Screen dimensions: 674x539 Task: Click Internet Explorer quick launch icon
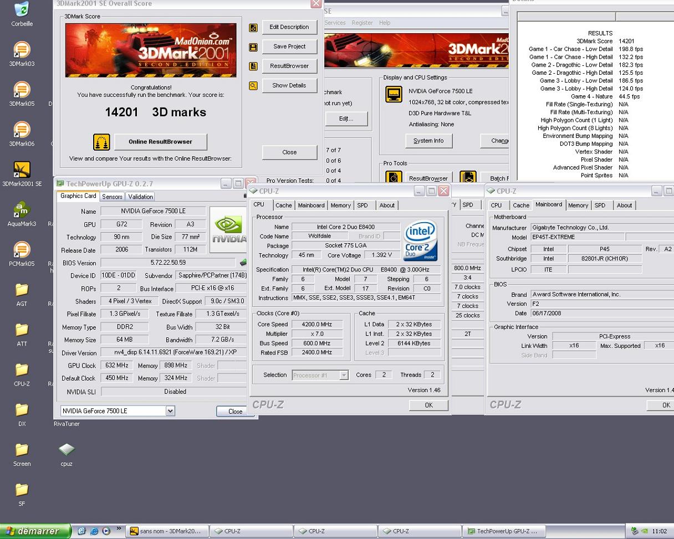tap(94, 531)
